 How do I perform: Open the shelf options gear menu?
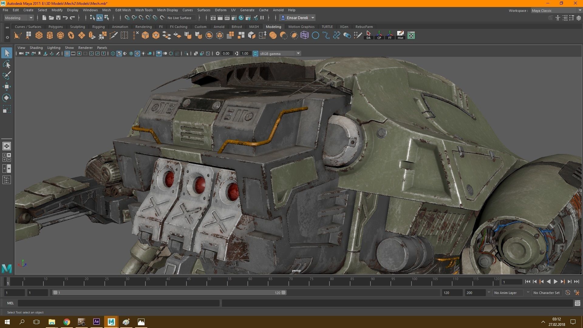(x=7, y=38)
